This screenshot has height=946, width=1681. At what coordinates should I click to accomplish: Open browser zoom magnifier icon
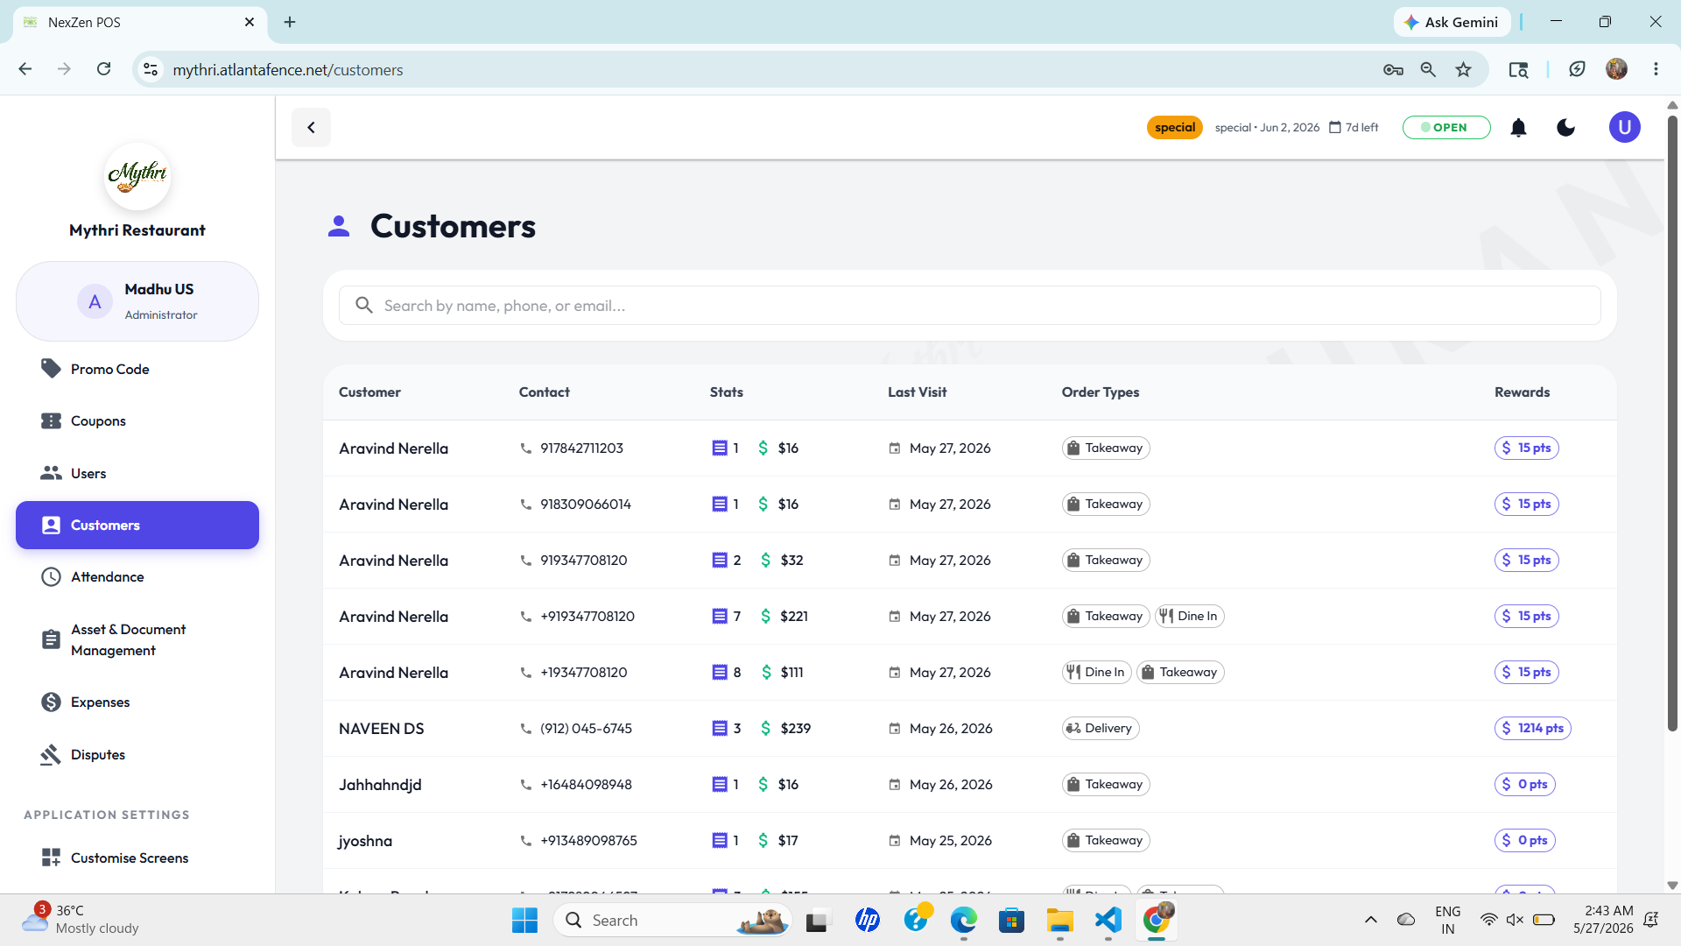pos(1428,69)
